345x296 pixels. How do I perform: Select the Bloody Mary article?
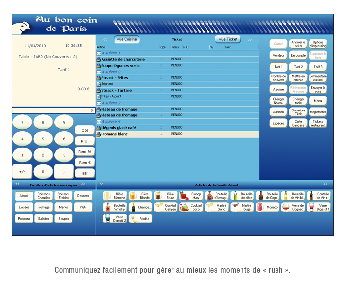click(191, 196)
